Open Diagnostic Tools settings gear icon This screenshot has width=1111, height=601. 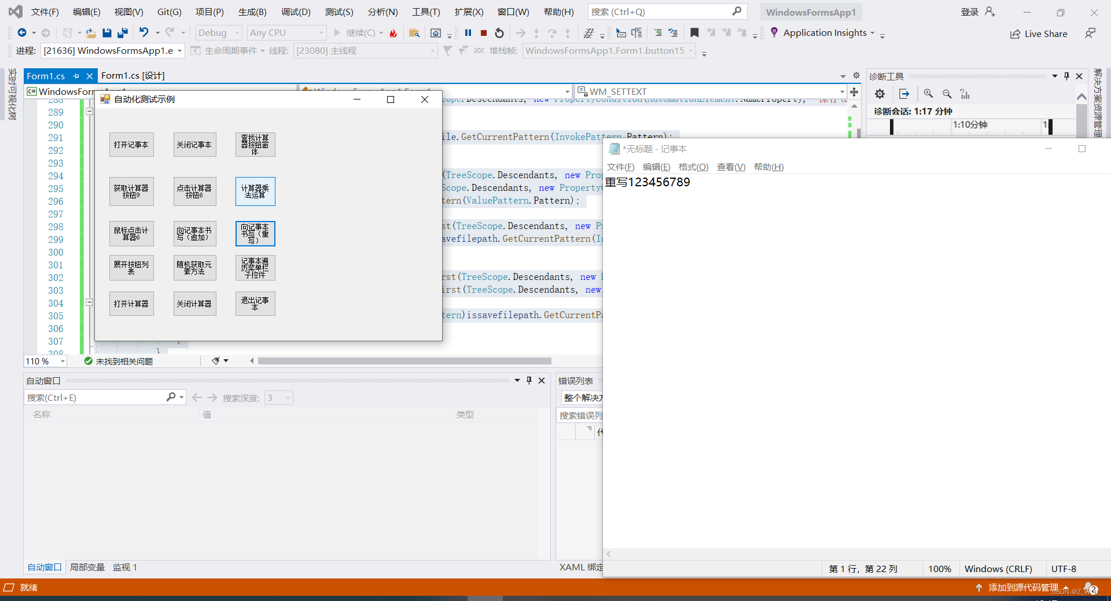[880, 94]
